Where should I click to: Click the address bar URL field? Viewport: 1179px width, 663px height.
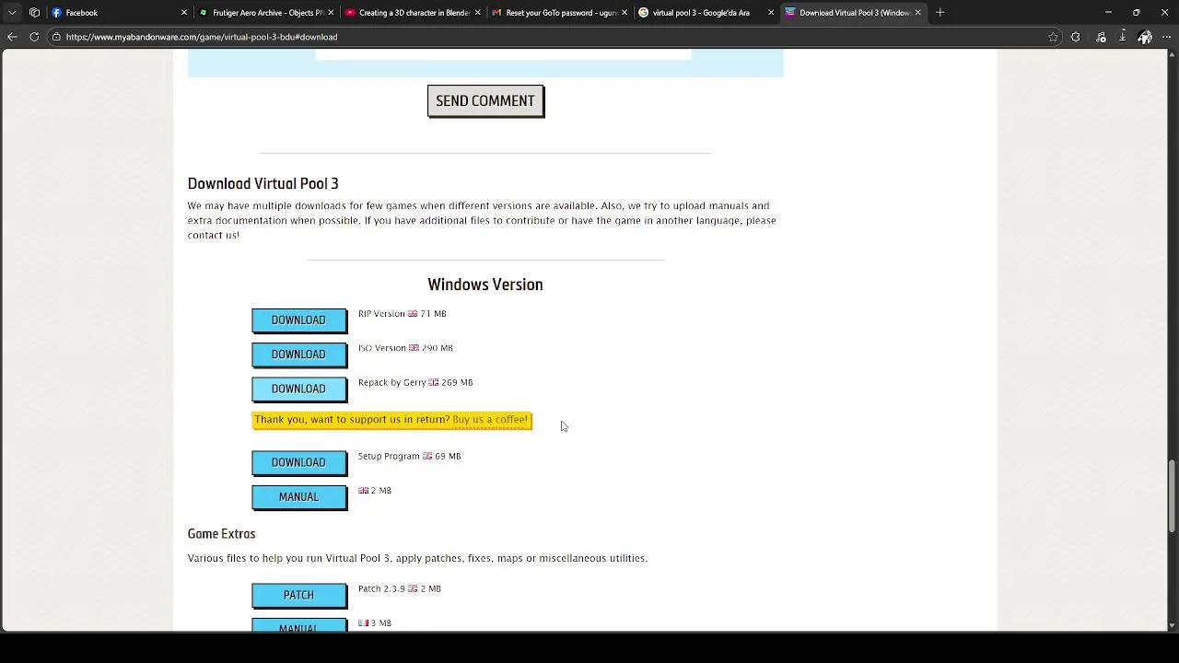pos(553,37)
